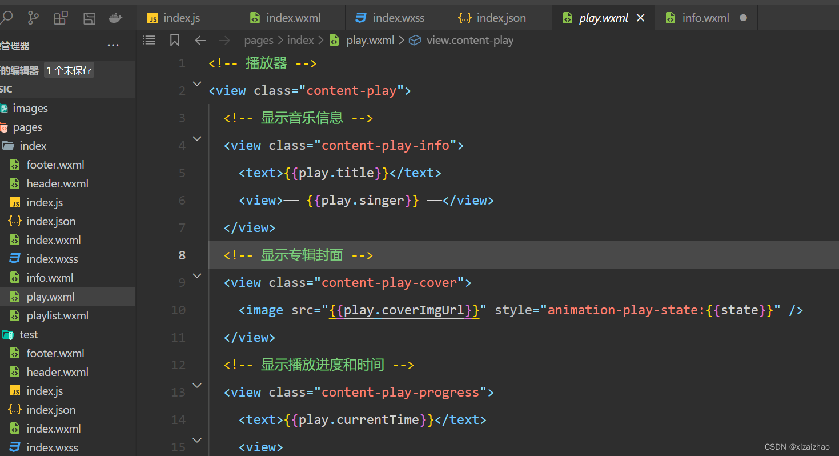Click the bookmark icon in breadcrumb bar
The height and width of the screenshot is (456, 839).
click(x=175, y=40)
